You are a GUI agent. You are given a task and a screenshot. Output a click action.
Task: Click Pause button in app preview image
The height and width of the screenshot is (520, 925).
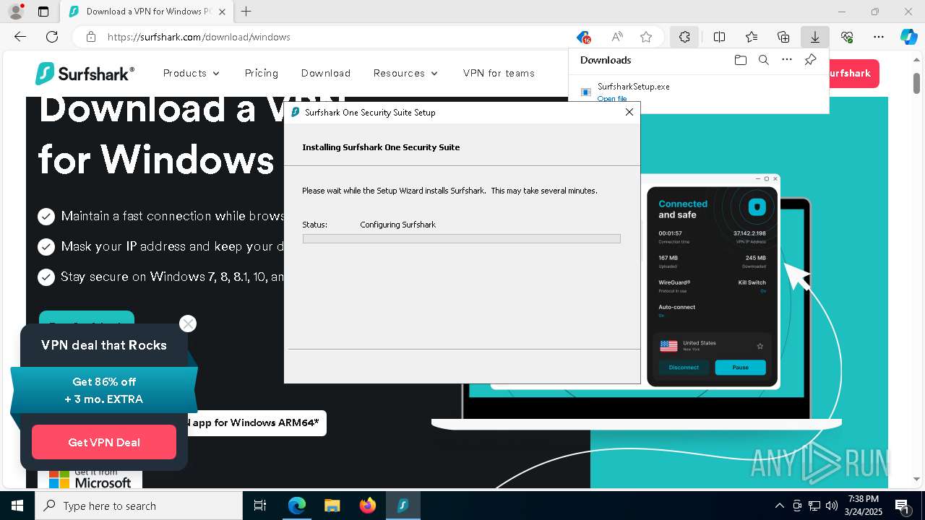740,367
